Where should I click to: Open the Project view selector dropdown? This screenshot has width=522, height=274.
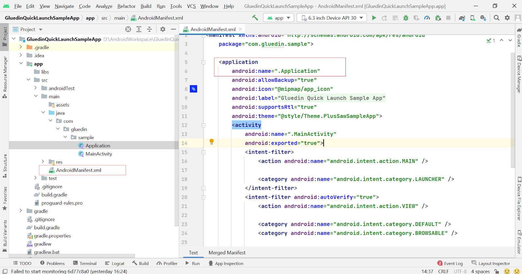click(28, 29)
